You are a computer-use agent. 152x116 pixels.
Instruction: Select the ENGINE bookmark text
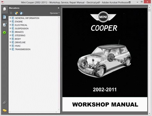(19, 21)
